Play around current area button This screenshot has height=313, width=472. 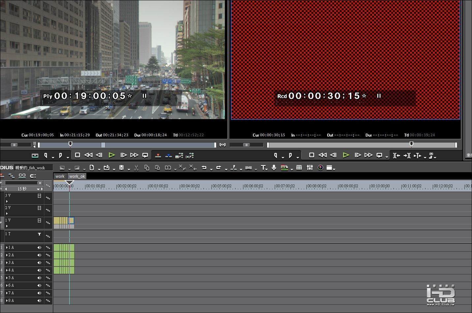[417, 155]
